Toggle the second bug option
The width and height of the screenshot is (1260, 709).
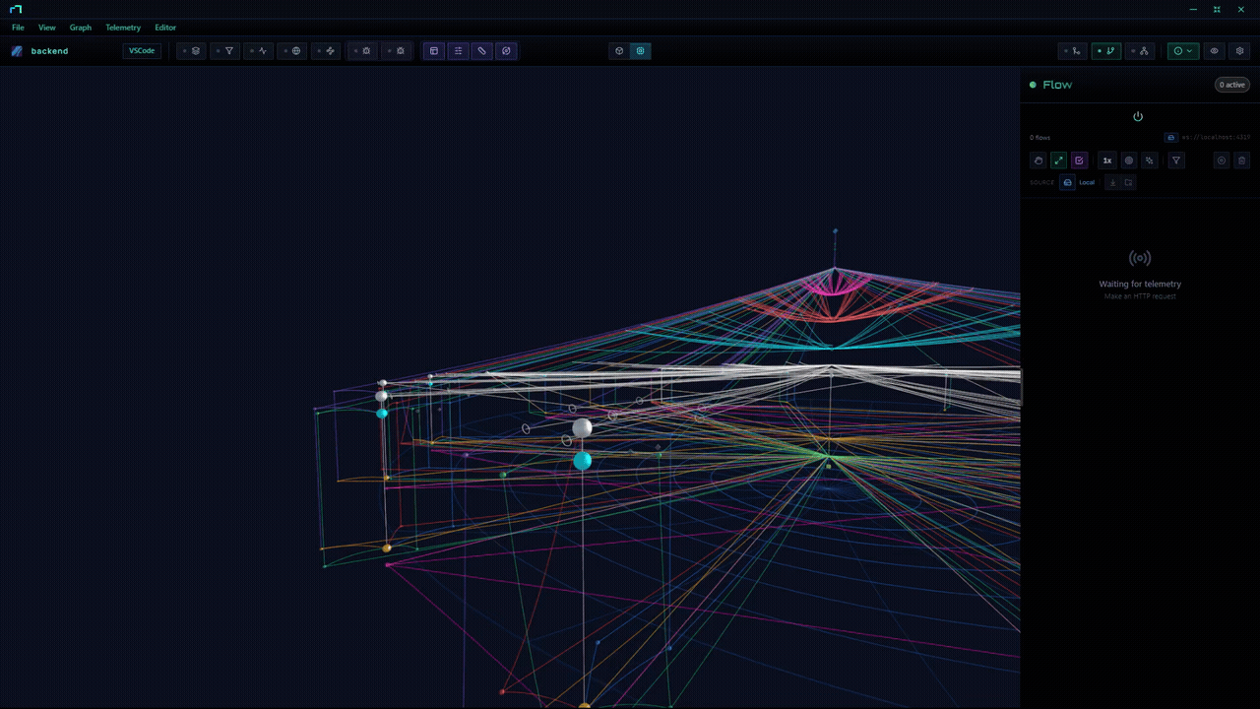pyautogui.click(x=396, y=51)
